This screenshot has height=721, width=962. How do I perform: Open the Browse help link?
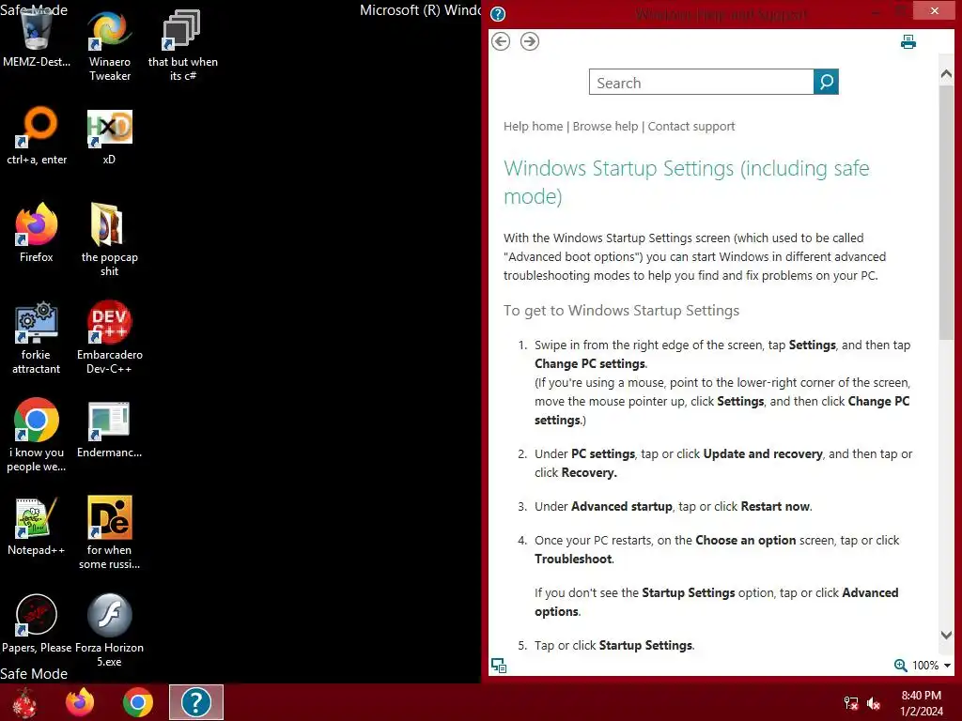[606, 127]
